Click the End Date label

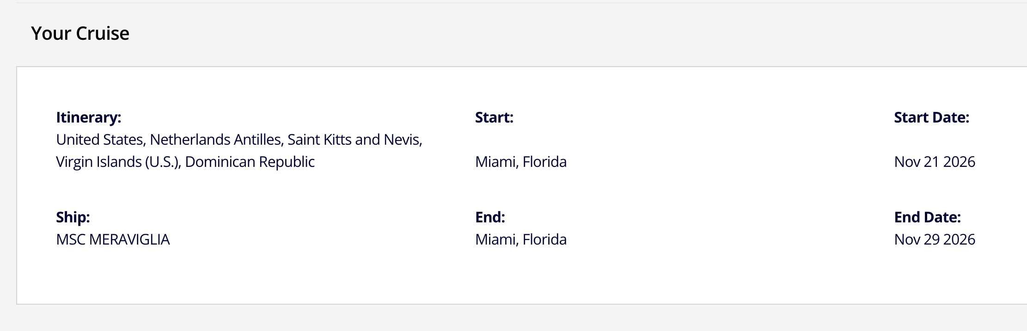(927, 217)
